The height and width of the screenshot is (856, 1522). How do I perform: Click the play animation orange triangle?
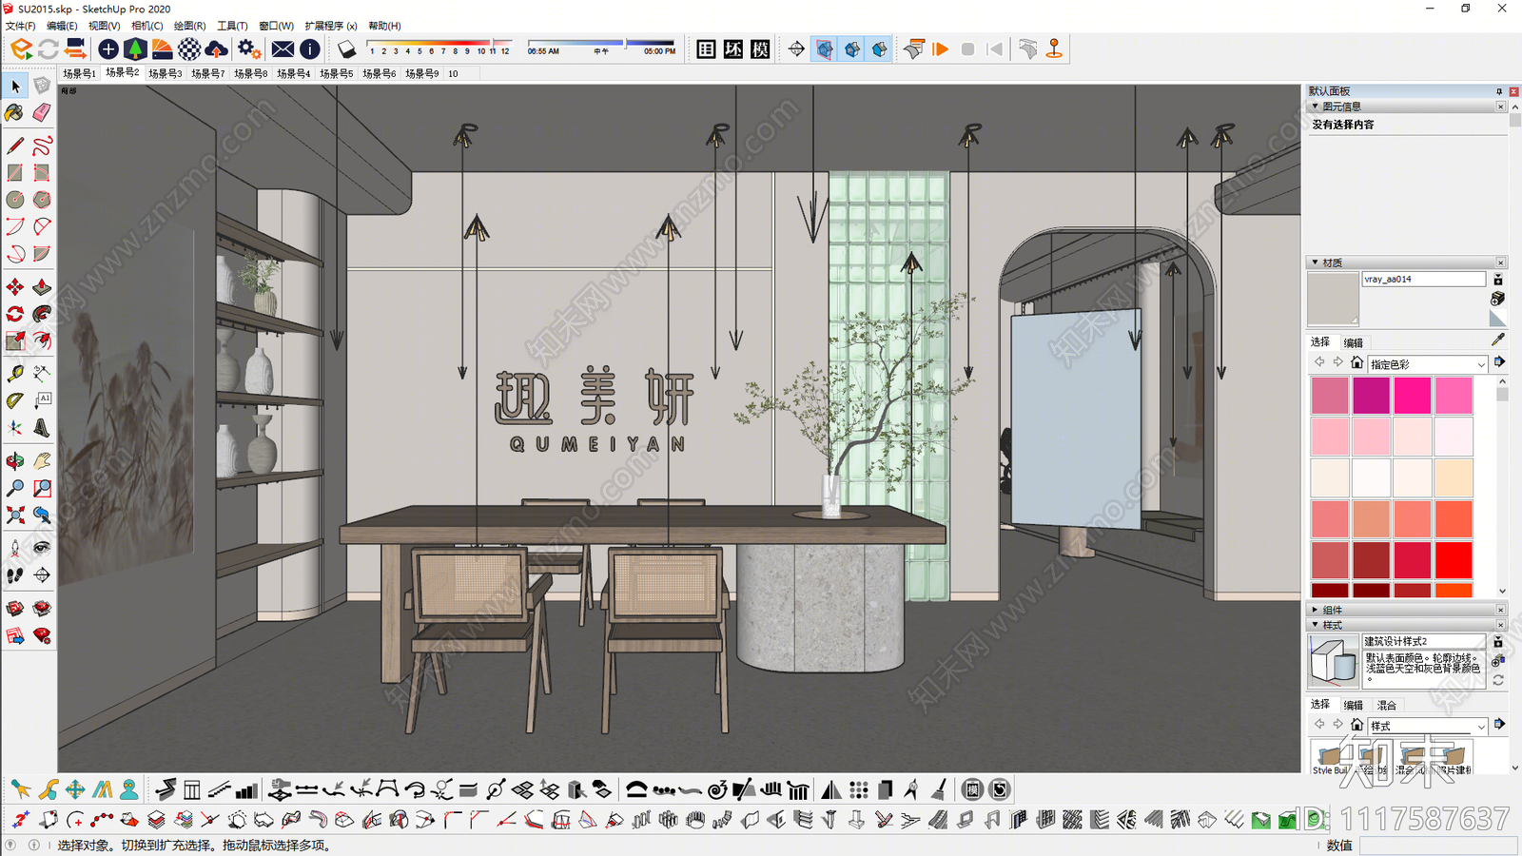coord(941,49)
